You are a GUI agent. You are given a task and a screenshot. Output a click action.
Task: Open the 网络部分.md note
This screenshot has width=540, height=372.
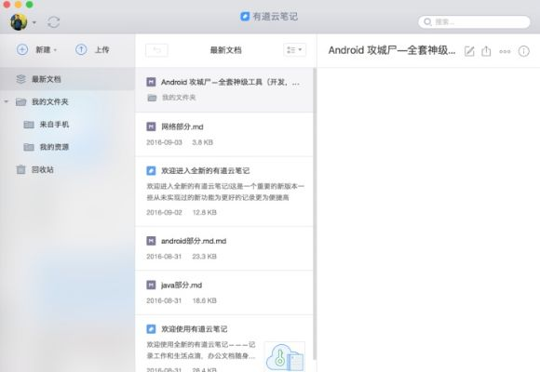click(224, 135)
